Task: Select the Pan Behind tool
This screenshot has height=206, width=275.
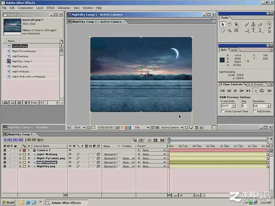Action: point(236,30)
